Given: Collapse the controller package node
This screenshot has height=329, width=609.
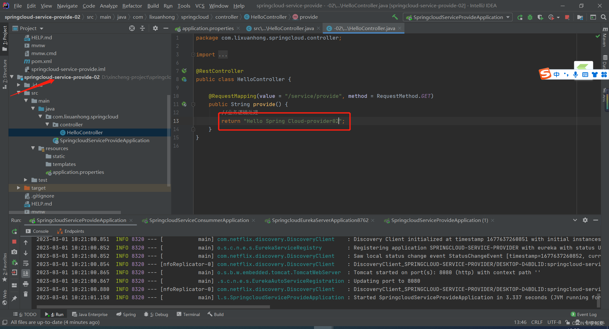Looking at the screenshot, I should tap(47, 124).
